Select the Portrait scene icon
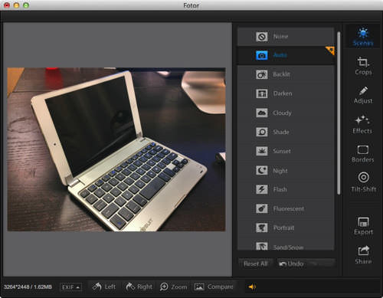The image size is (383, 298). coord(262,228)
